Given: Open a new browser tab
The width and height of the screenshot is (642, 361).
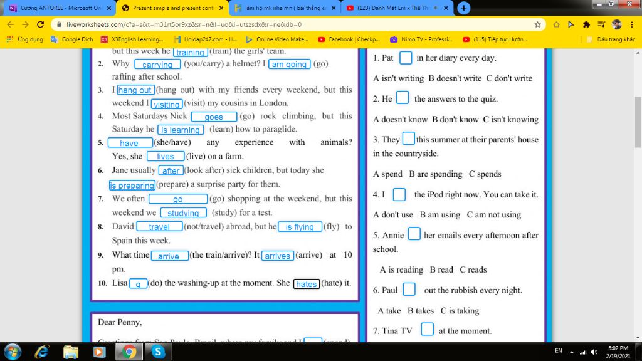Looking at the screenshot, I should point(463,8).
